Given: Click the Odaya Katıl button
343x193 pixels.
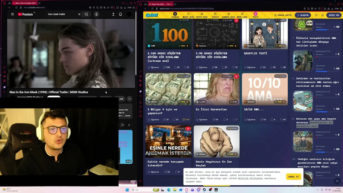Looking at the screenshot, I should click(283, 15).
